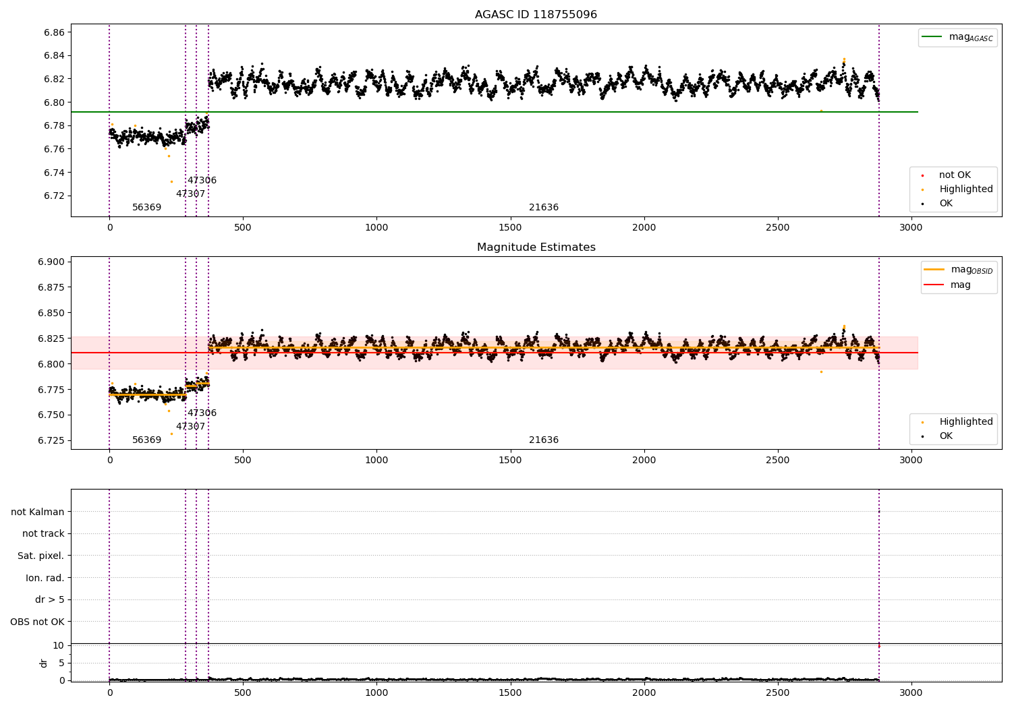Viewport: 1012px width, 708px height.
Task: Select the 'not OK' legend entry in the top plot
Action: coord(955,175)
